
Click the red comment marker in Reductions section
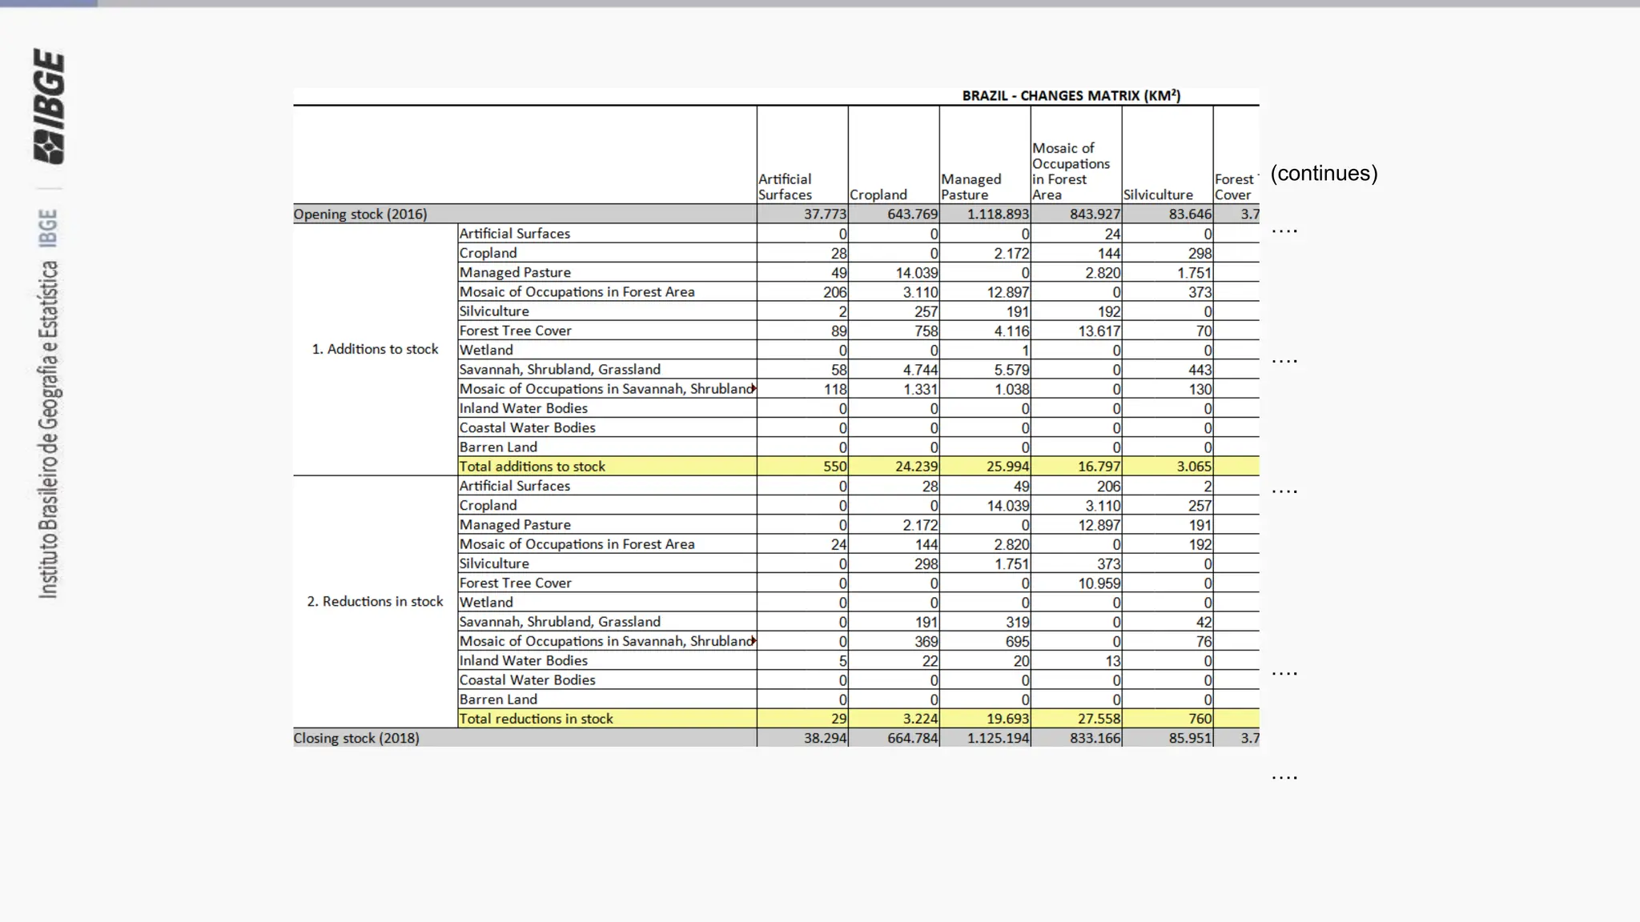point(754,640)
